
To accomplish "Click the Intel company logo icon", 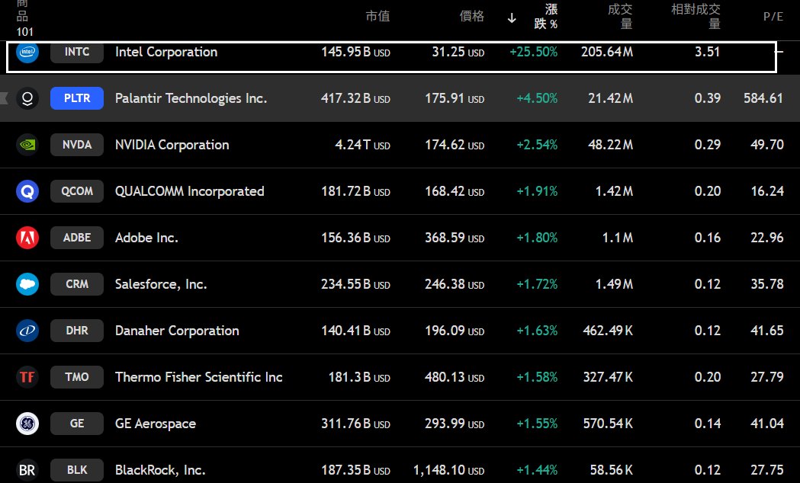I will [27, 53].
